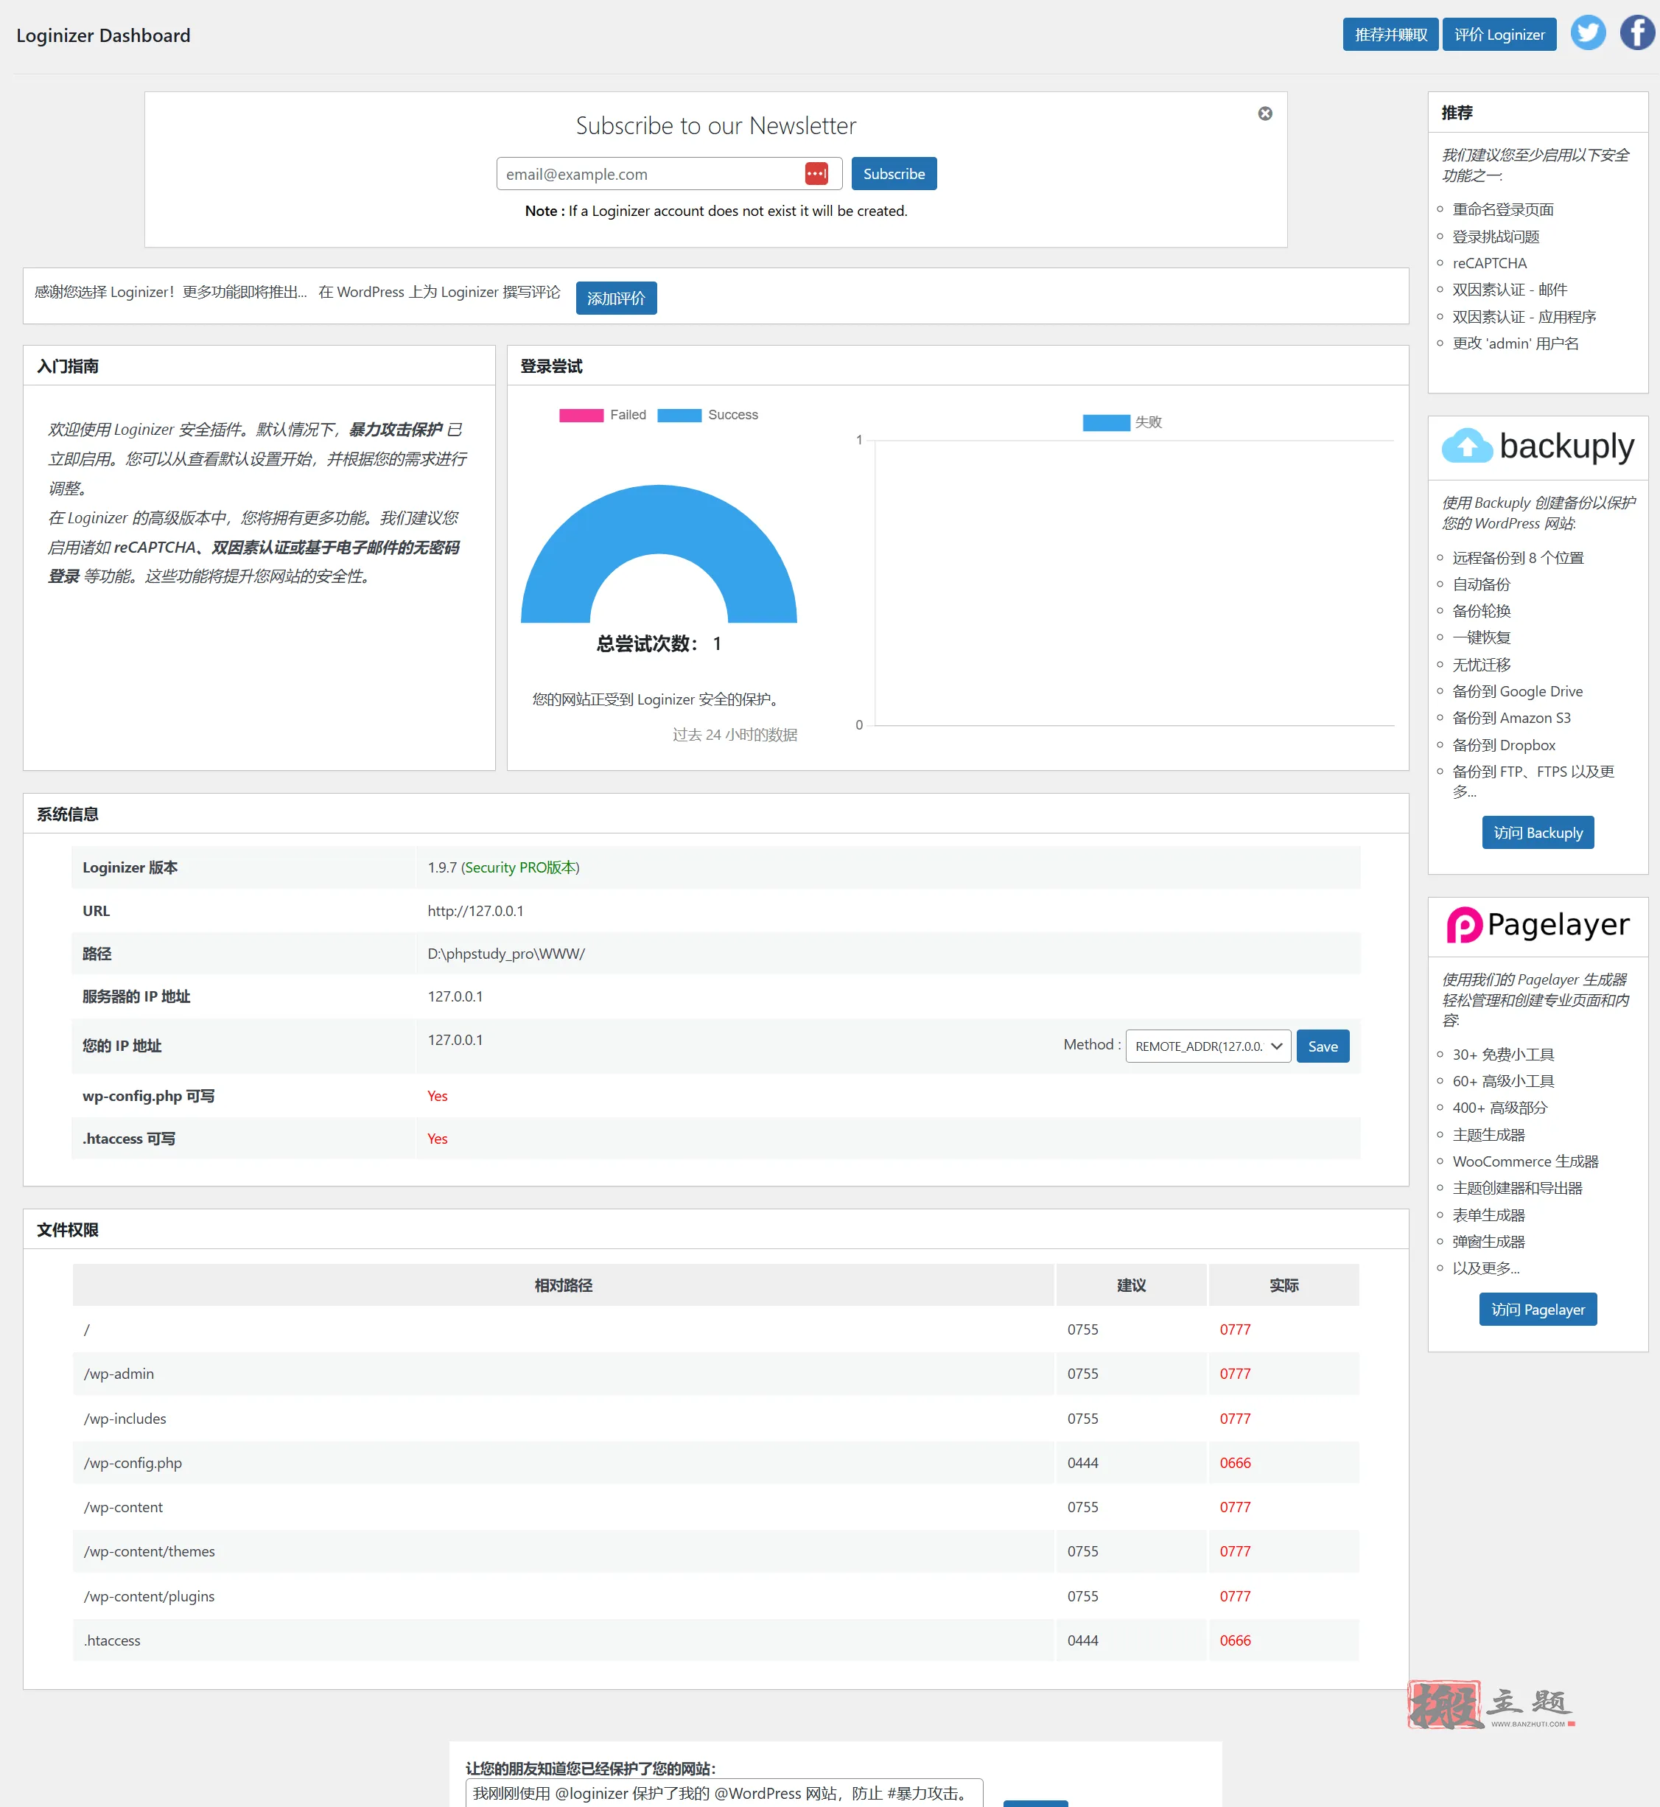Click the D:\phpstudy_pro\WWW/ path value
The width and height of the screenshot is (1660, 1807).
(x=505, y=954)
